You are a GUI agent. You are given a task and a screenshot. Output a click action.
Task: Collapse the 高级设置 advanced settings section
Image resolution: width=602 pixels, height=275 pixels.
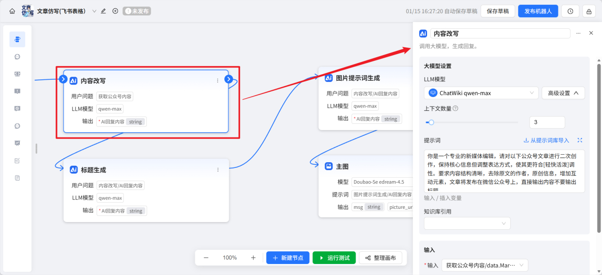pyautogui.click(x=563, y=93)
